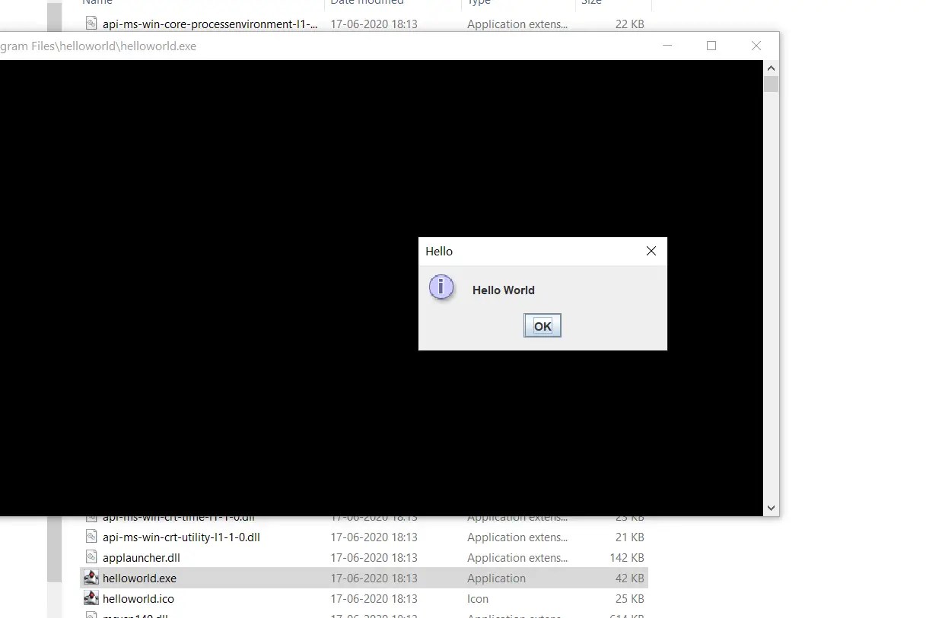
Task: Click the Hello World message text
Action: (503, 290)
